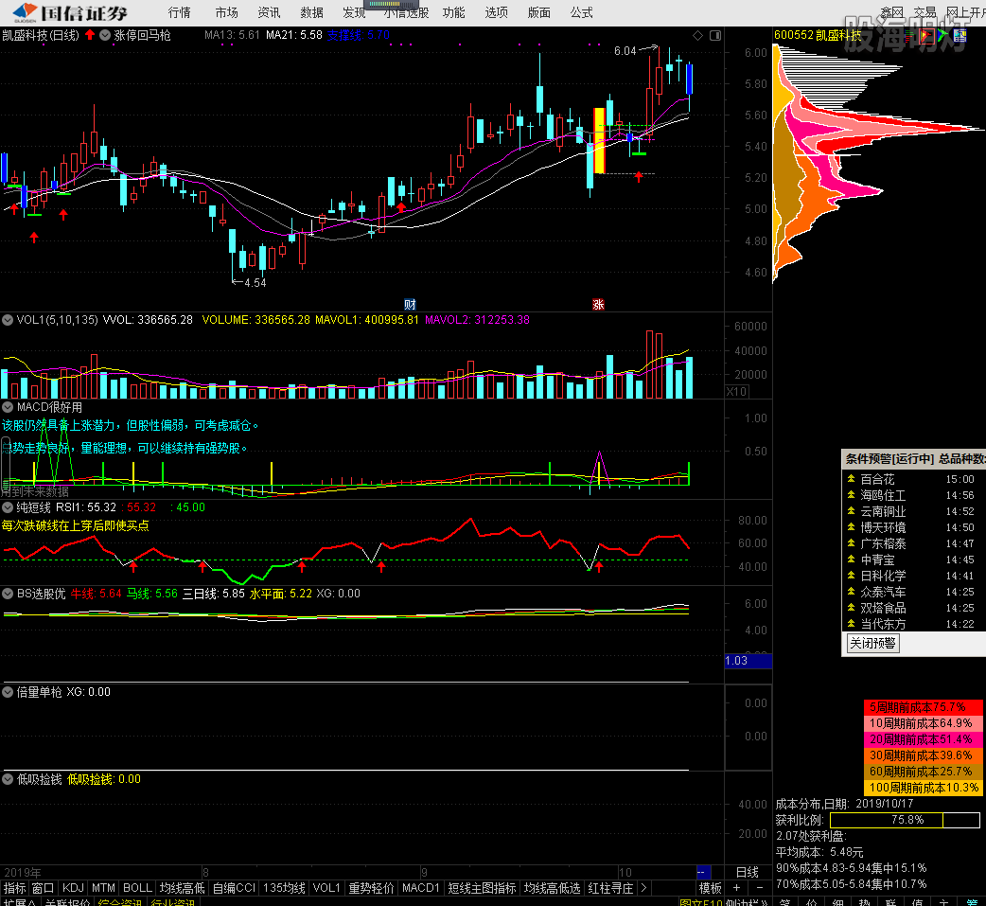Select the MACD1 indicator tab

[x=421, y=888]
